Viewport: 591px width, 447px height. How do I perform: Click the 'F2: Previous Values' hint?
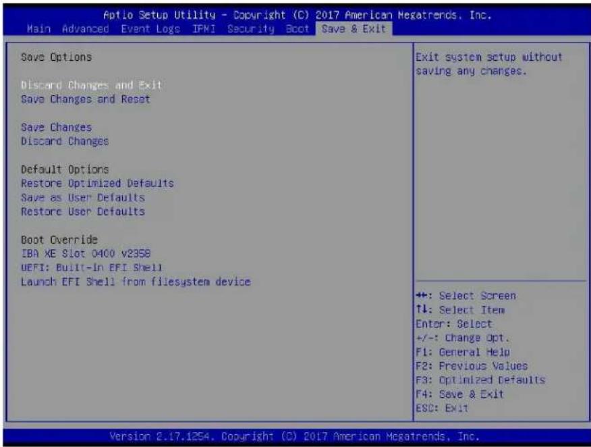(x=472, y=366)
